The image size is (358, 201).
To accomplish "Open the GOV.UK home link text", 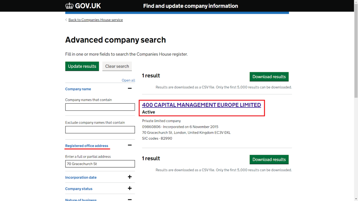I will tap(88, 6).
